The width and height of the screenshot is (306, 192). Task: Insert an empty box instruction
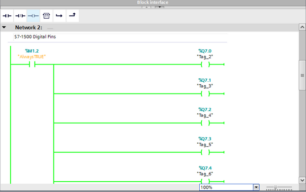[x=46, y=16]
